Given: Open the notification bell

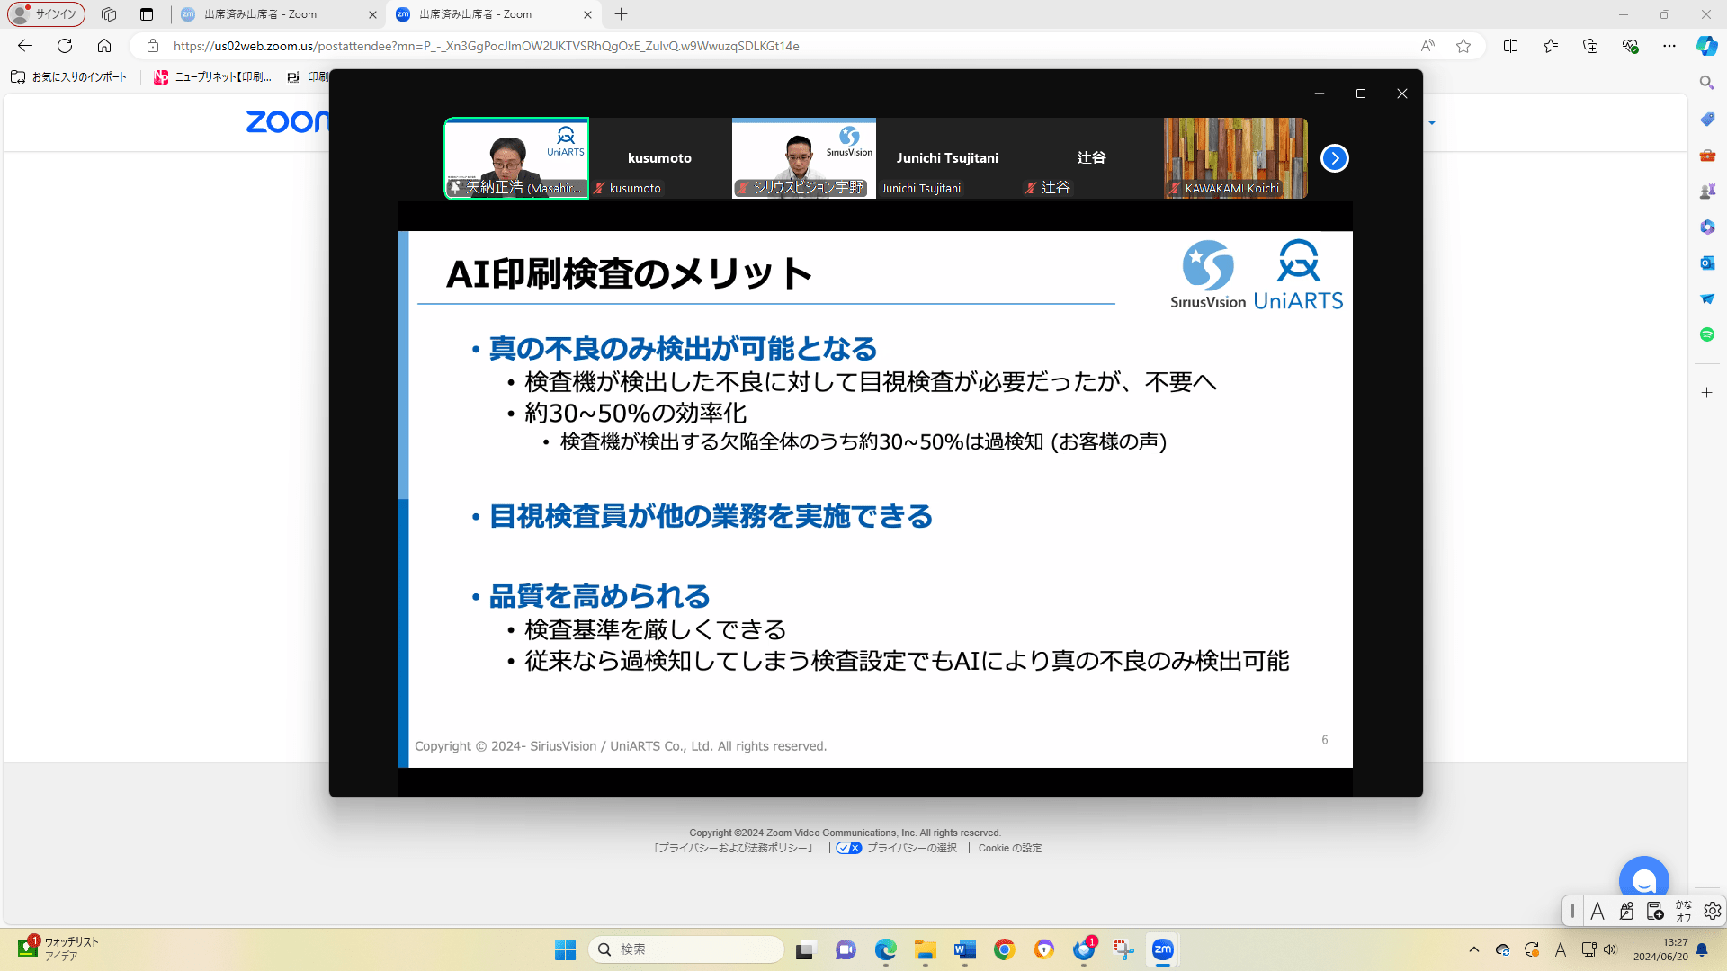Looking at the screenshot, I should [x=1703, y=949].
